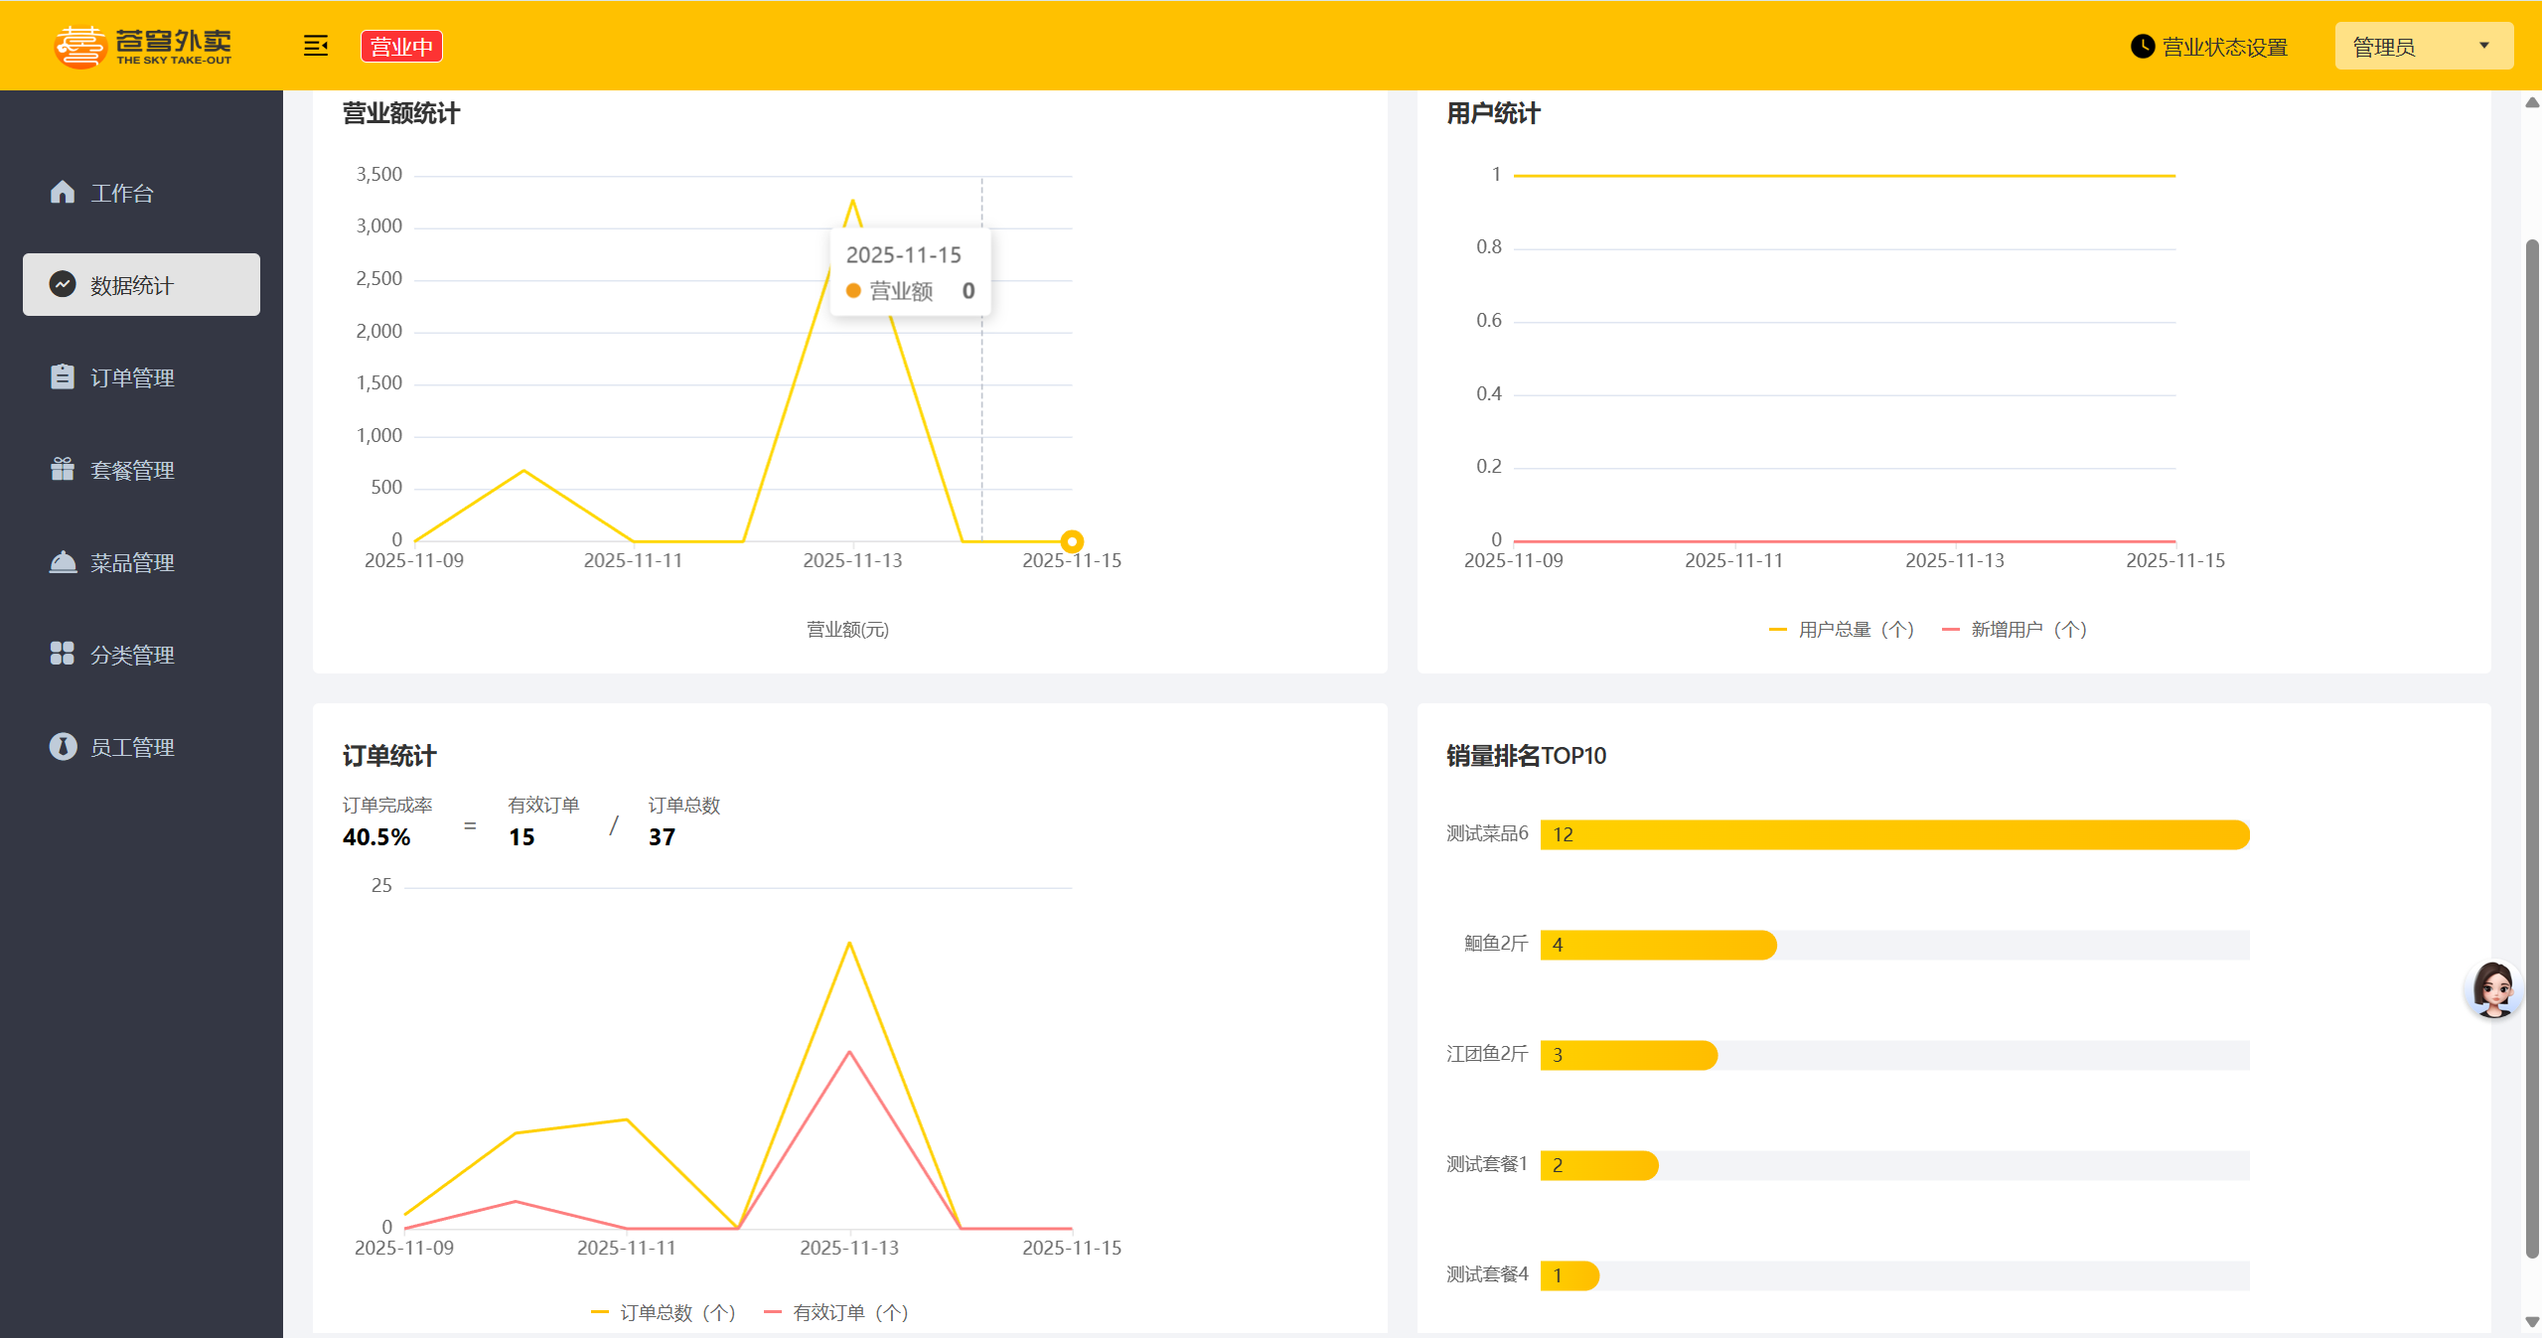Click the red 营业中 status badge

[401, 47]
